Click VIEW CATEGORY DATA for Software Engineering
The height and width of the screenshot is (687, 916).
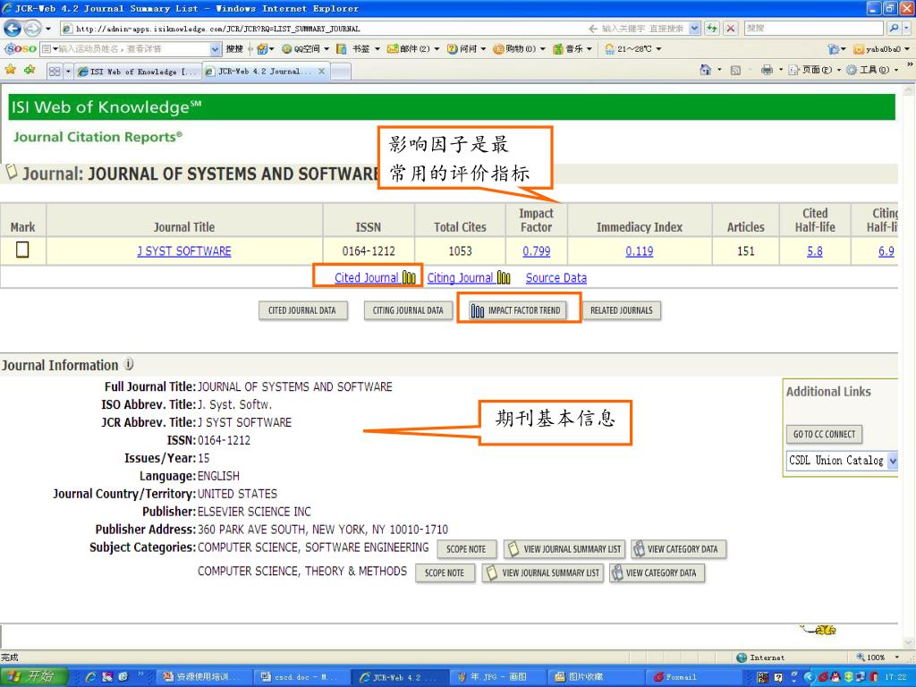click(x=678, y=549)
